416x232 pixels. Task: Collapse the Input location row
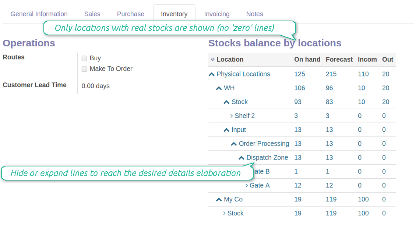[x=226, y=130]
